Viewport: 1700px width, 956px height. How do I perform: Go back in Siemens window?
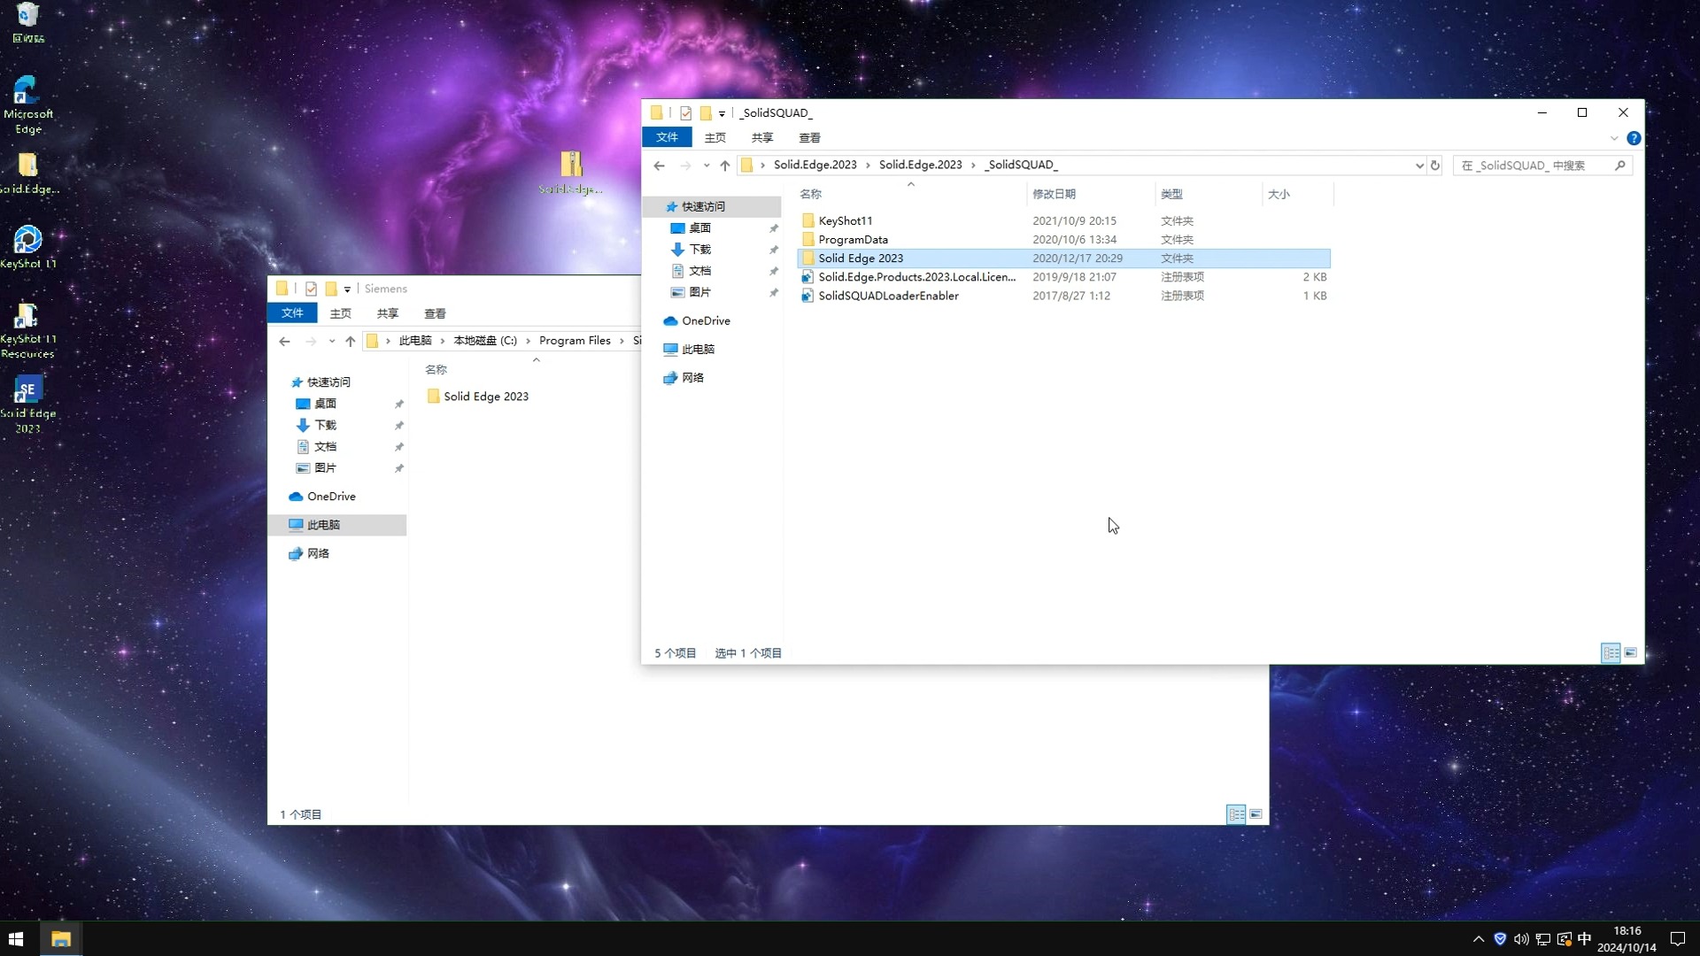tap(284, 342)
